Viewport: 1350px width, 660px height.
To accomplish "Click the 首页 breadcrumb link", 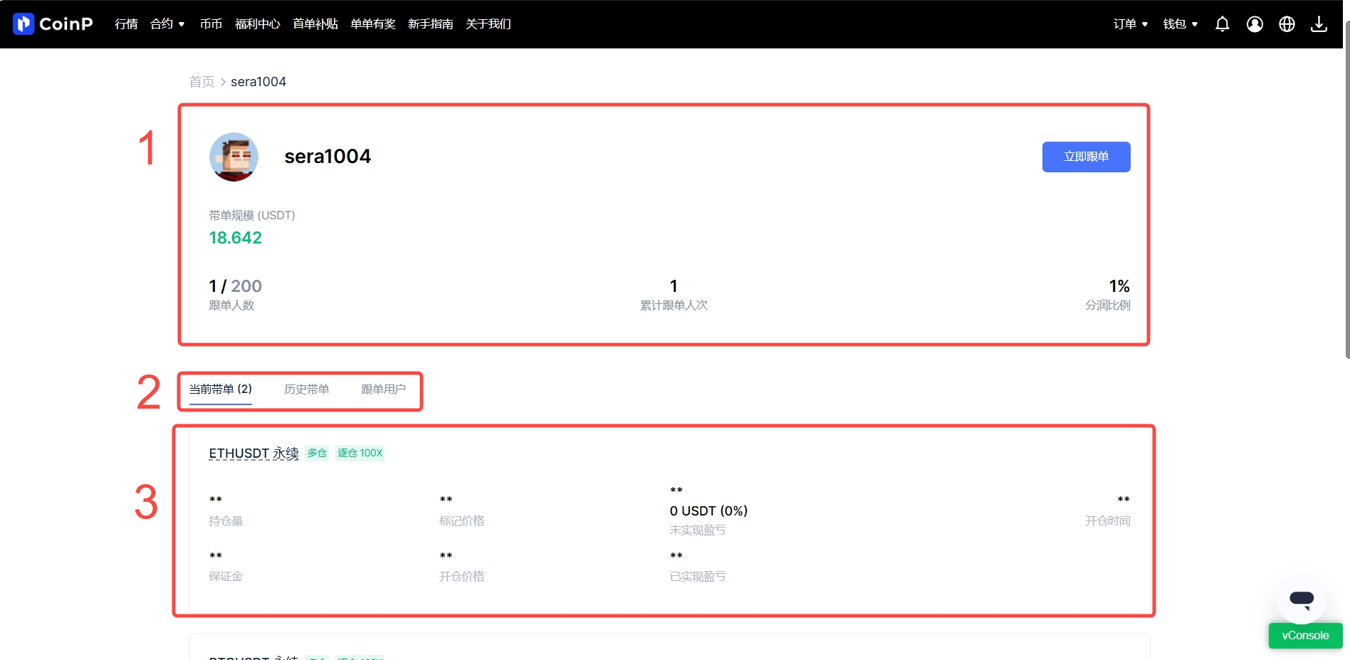I will [x=201, y=82].
